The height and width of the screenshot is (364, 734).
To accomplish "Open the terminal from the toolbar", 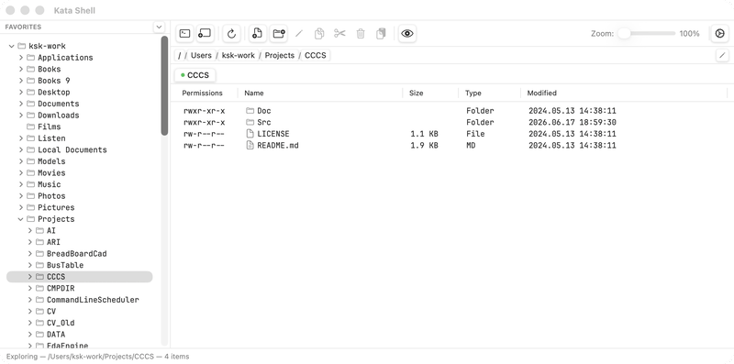I will [x=185, y=33].
